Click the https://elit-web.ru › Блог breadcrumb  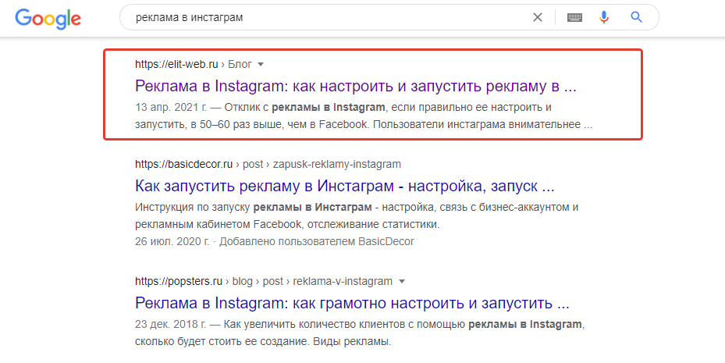click(x=194, y=64)
